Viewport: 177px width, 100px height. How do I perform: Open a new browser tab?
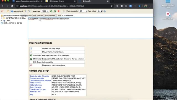coord(113,1)
